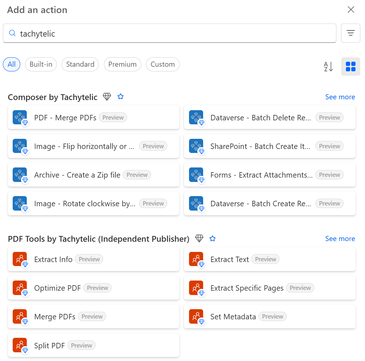
Task: Select the Standard filter tab
Action: click(80, 64)
